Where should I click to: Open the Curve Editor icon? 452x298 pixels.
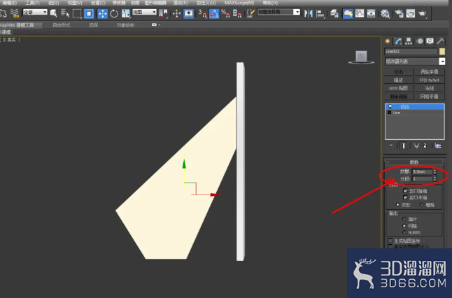tap(360, 13)
